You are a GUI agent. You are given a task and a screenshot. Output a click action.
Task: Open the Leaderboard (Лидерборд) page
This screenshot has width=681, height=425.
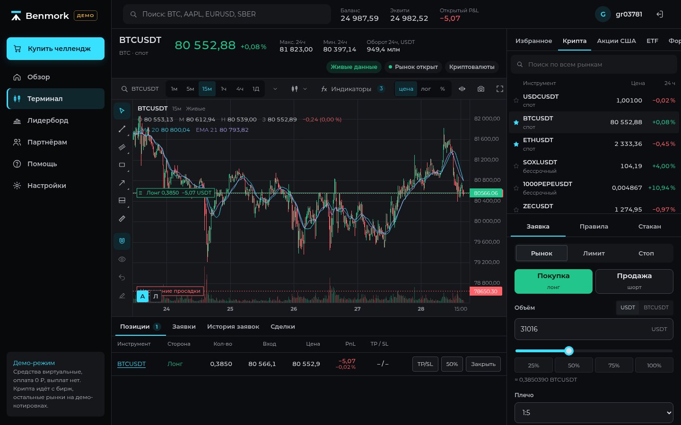pos(56,120)
